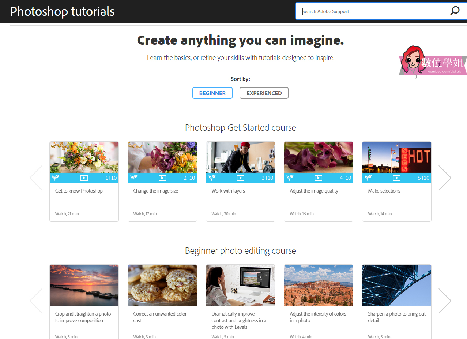
Task: Advance Beginner photo editing course carousel right
Action: tap(445, 301)
